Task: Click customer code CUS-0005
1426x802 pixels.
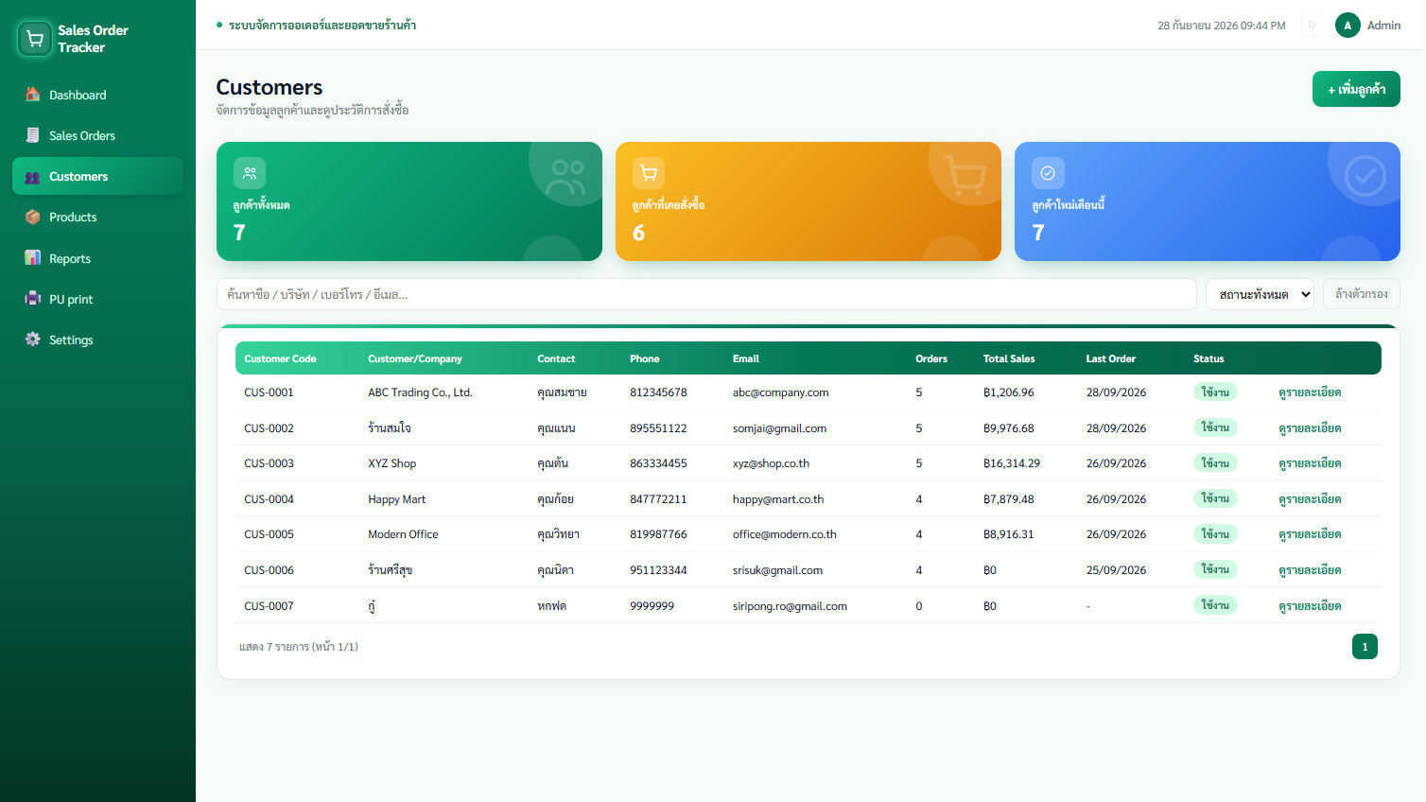Action: point(269,534)
